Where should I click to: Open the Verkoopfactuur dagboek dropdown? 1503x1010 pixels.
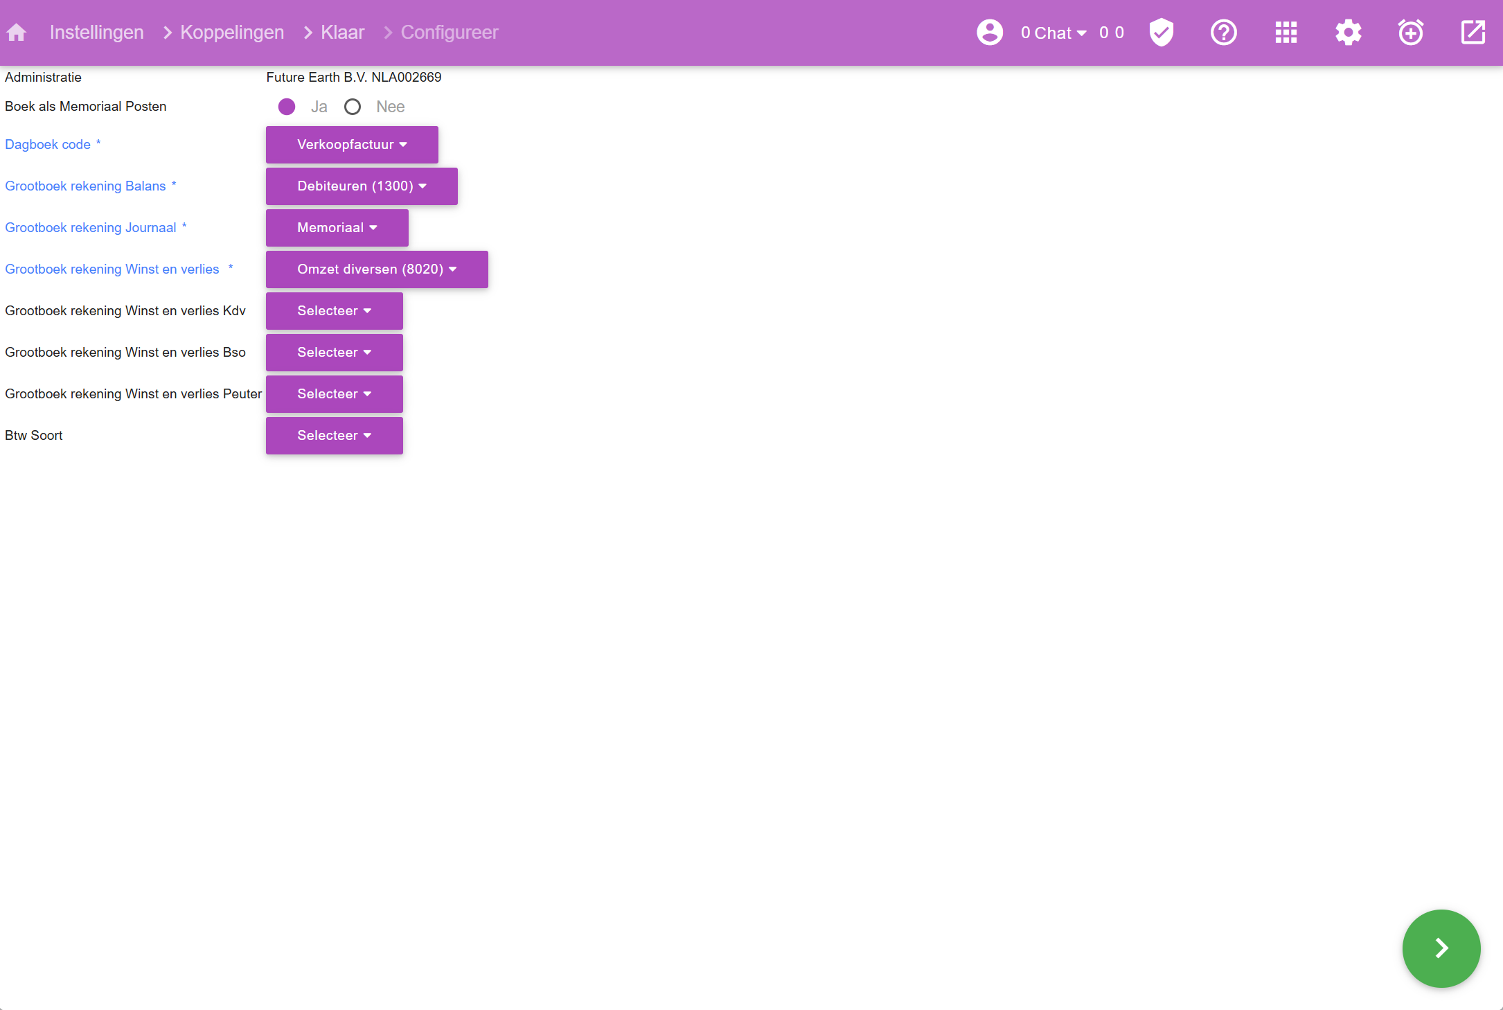352,145
